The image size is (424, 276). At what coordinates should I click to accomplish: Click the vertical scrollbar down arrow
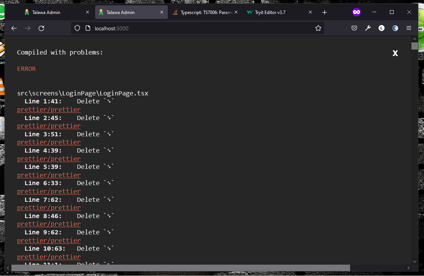pos(415,261)
